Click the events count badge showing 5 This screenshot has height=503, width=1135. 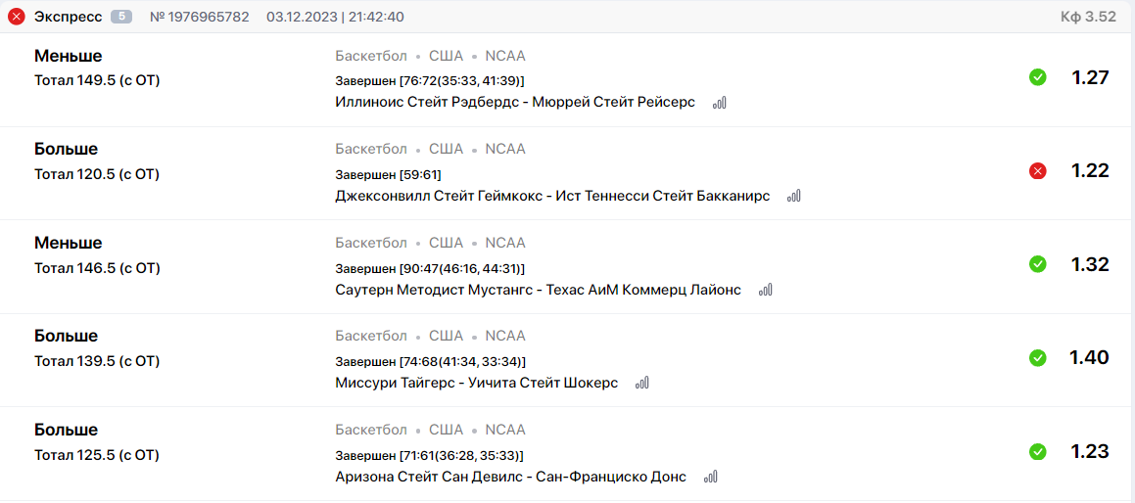[x=120, y=17]
